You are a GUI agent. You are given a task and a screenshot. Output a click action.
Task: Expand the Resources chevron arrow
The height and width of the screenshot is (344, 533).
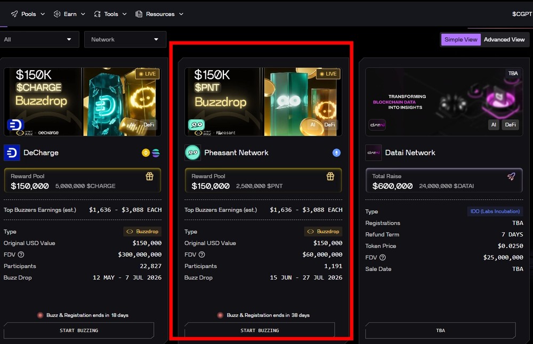pos(181,14)
